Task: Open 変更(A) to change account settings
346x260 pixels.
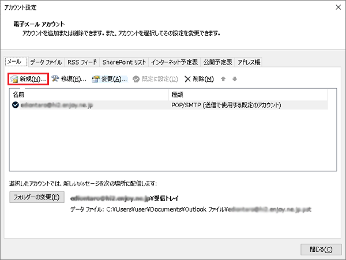Action: point(110,79)
